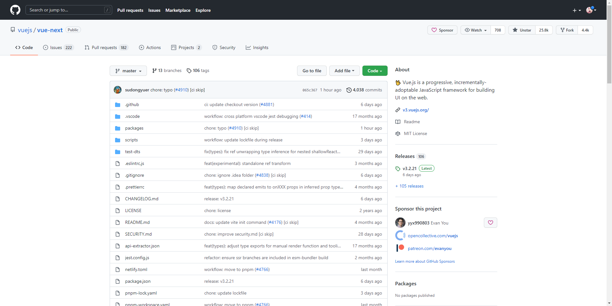This screenshot has width=612, height=306.
Task: Click the patreon logo icon
Action: click(x=400, y=248)
